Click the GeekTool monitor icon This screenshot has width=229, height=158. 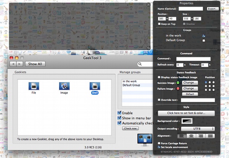145,140
